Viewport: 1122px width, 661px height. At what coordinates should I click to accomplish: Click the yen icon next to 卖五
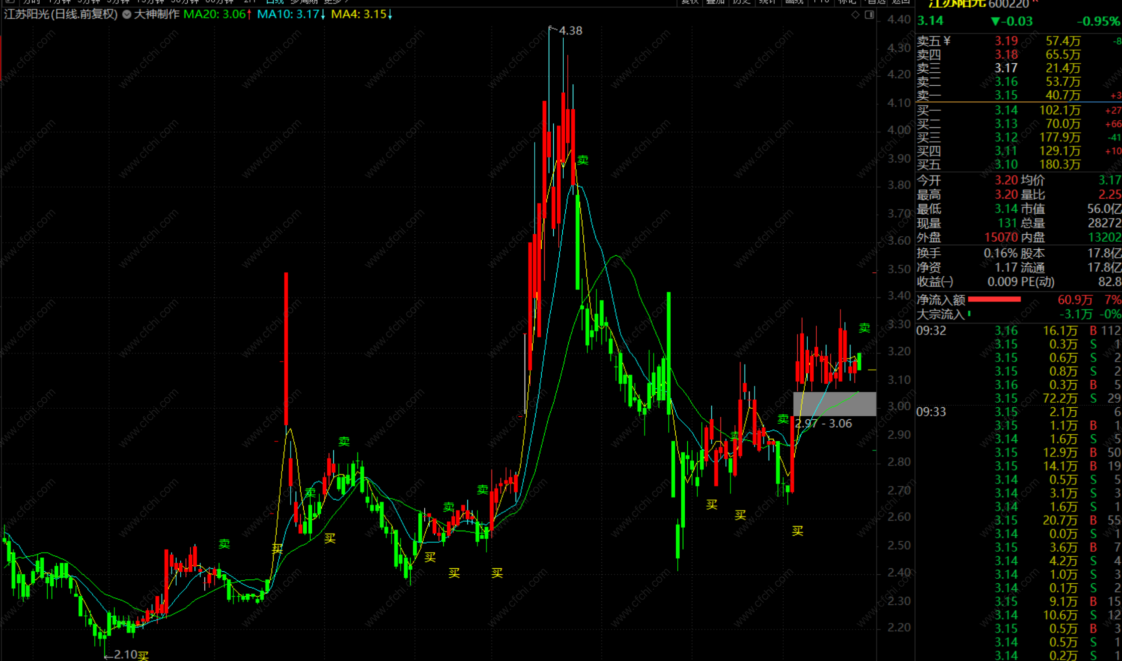pyautogui.click(x=947, y=41)
